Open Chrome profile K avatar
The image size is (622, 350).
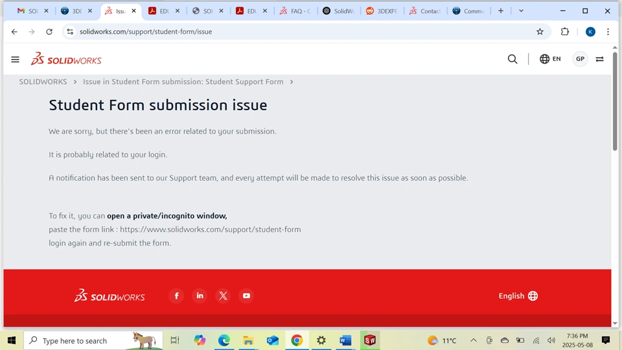(x=590, y=32)
